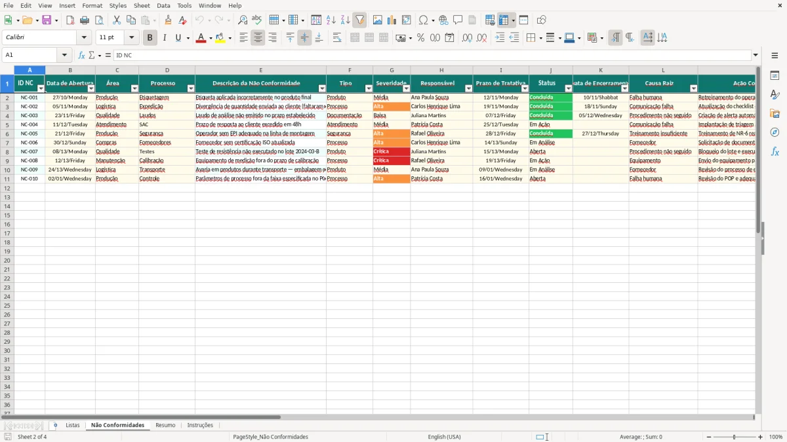Select the Clone Formatting paintbrush

tap(168, 20)
